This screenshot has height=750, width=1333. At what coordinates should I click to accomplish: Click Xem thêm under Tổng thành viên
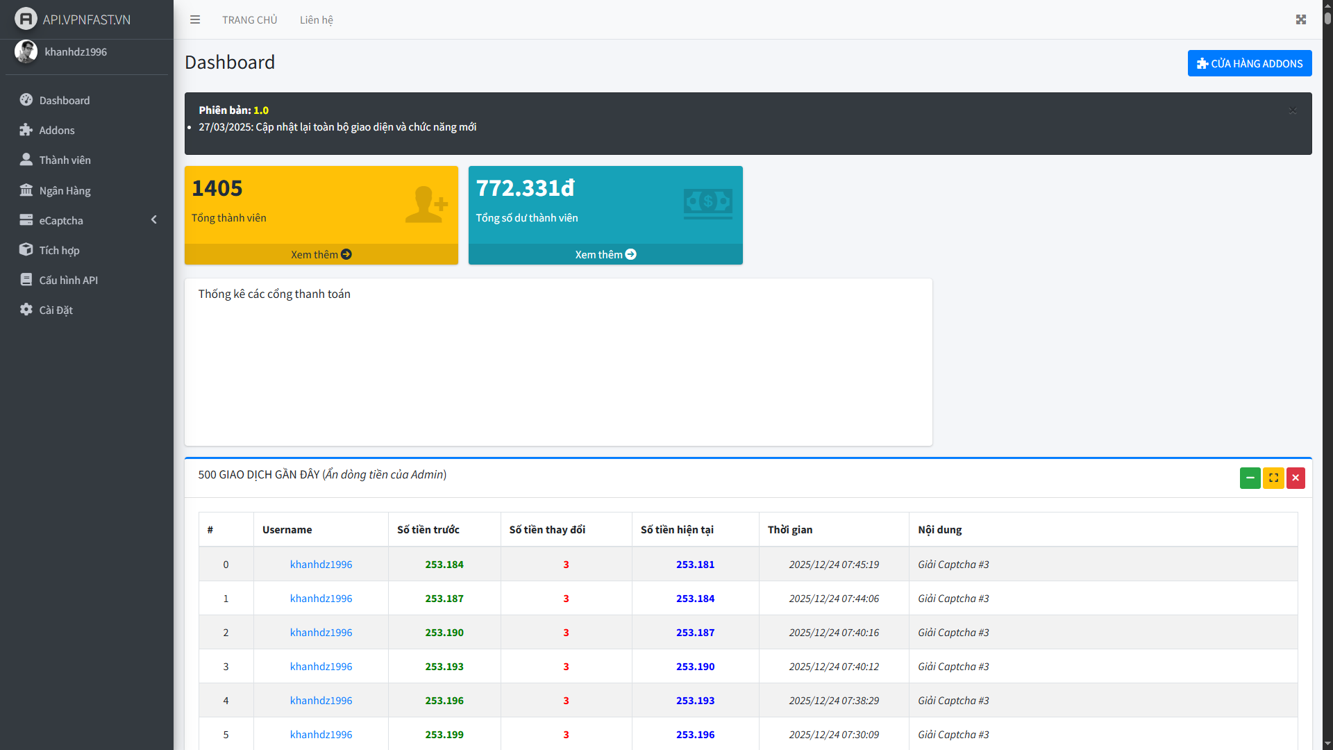(321, 254)
